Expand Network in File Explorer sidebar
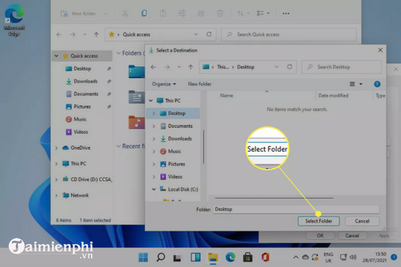The width and height of the screenshot is (401, 267). tap(56, 195)
